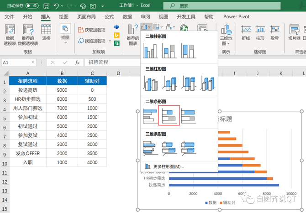Select 2D clustered bar chart thumbnail
306x213 pixels.
pyautogui.click(x=150, y=116)
